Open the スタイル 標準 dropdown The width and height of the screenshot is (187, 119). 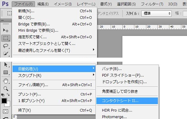[156, 13]
